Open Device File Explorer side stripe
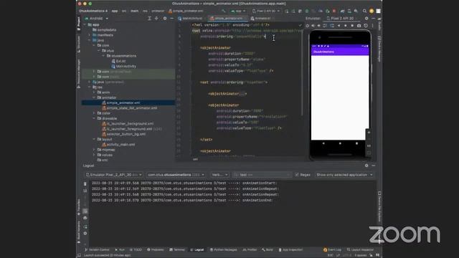 coord(379,207)
